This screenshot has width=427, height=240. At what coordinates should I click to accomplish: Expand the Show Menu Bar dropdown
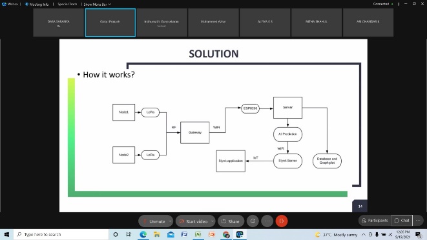coord(97,5)
